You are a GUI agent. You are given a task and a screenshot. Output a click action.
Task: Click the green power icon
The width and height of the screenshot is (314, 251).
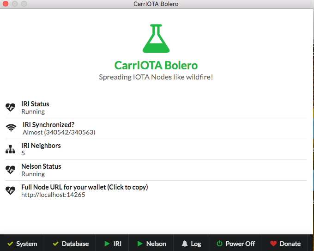tap(219, 244)
